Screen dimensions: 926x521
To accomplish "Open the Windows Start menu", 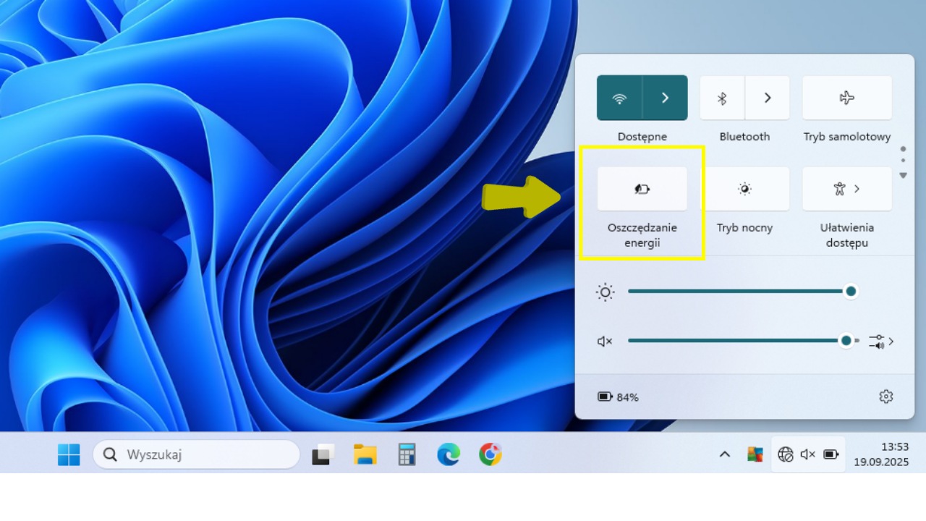I will click(69, 454).
